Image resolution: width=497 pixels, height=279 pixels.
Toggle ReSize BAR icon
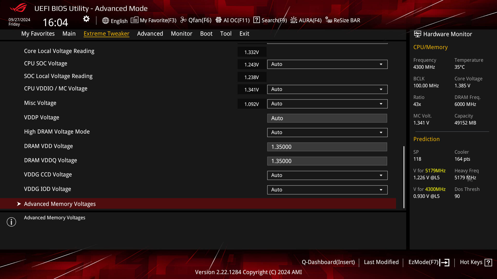(329, 20)
